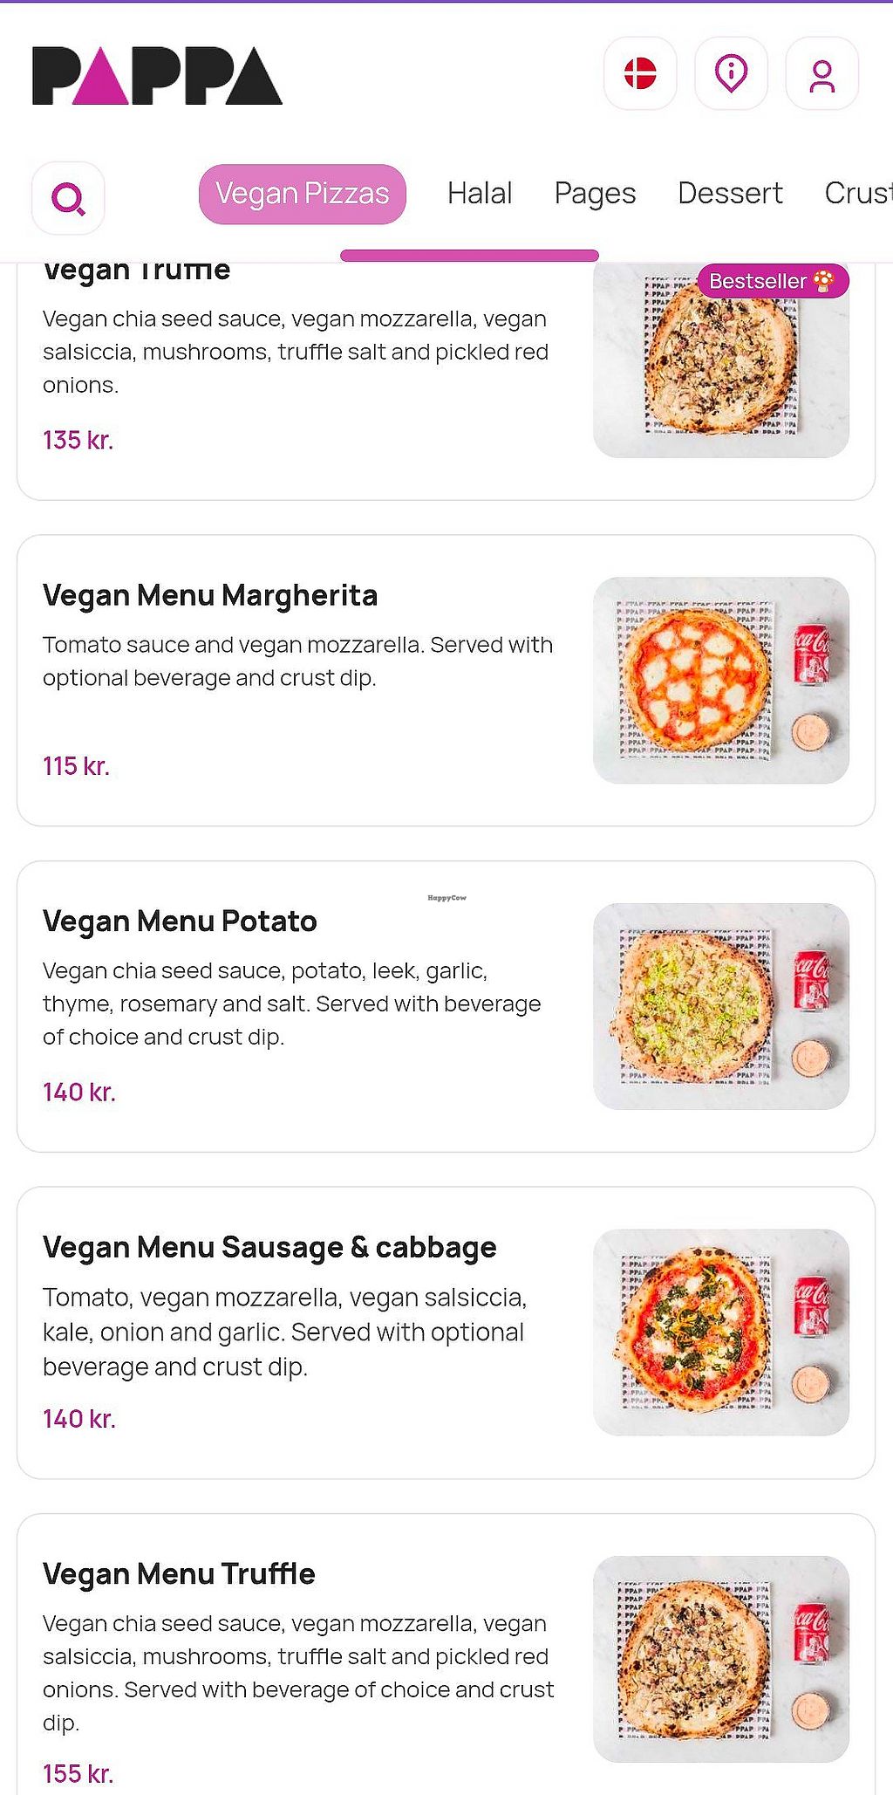Open the location pin icon

[731, 73]
